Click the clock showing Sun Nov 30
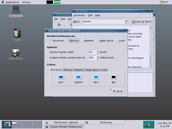Image resolution: width=172 pixels, height=129 pixels. tap(164, 125)
